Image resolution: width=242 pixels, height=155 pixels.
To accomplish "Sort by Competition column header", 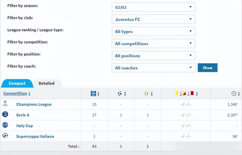I will pyautogui.click(x=15, y=93).
